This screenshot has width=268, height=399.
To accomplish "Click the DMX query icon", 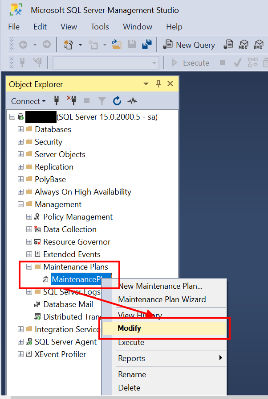I will coord(259,44).
